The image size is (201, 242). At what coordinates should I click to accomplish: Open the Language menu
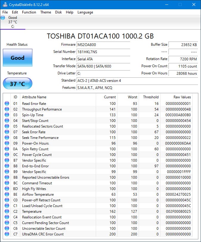85,12
